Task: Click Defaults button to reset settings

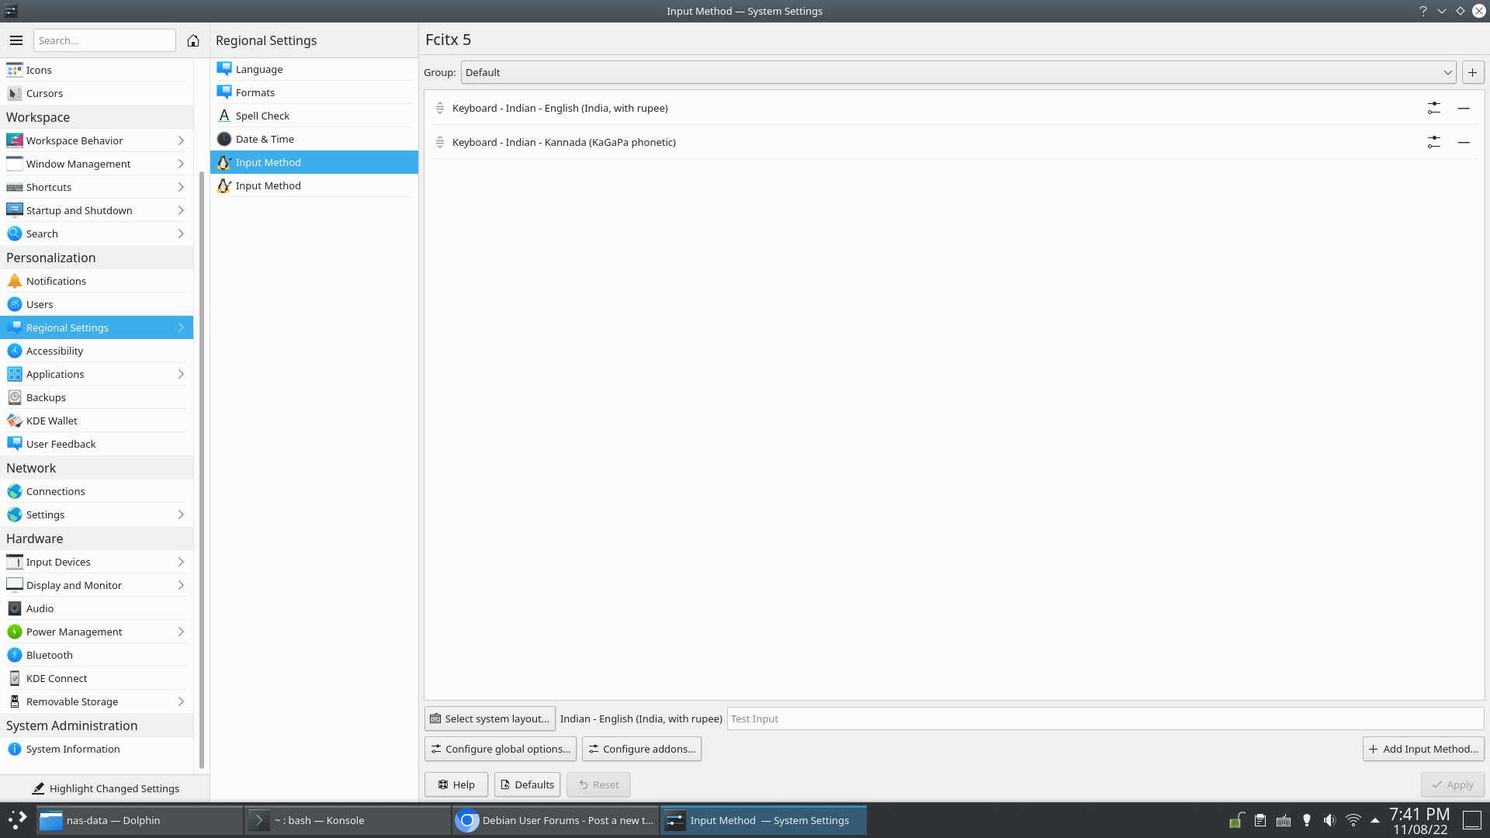Action: tap(526, 784)
